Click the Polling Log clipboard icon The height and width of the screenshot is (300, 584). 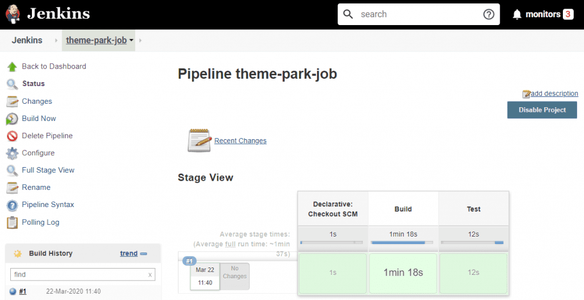12,222
